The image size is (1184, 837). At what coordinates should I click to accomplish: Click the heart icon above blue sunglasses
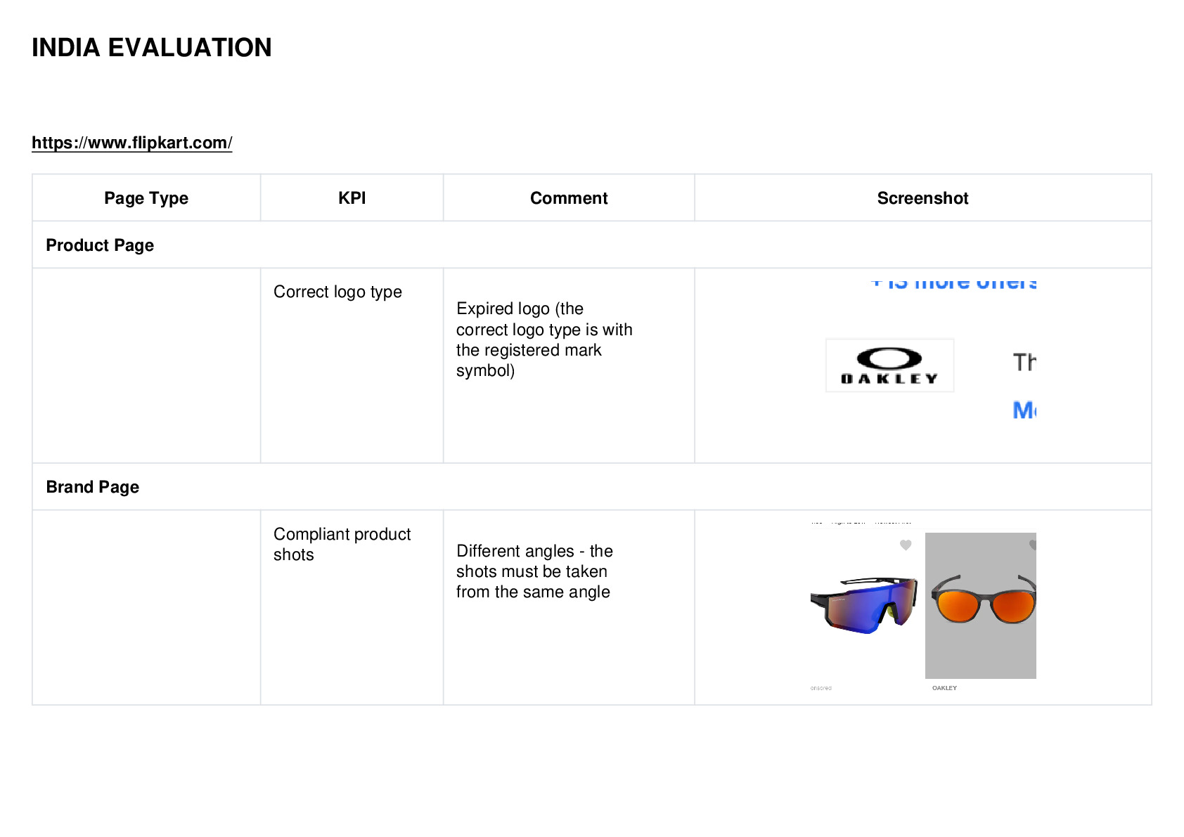906,545
